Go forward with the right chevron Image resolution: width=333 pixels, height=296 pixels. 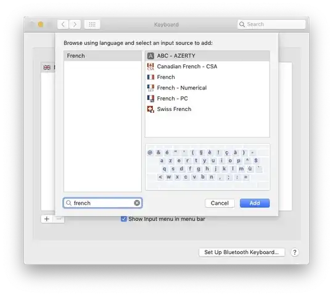point(75,25)
